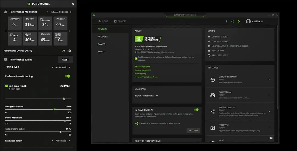Click the Render Present Latency tile
Image resolution: width=297 pixels, height=151 pixels.
click(x=61, y=39)
